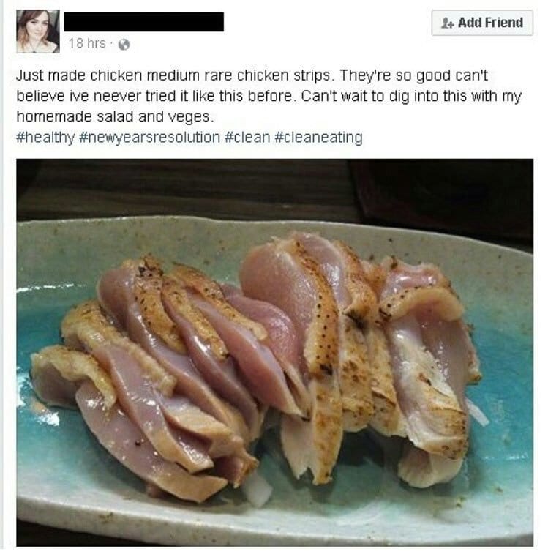Select the #clean hashtag
Image resolution: width=548 pixels, height=557 pixels.
tap(247, 137)
